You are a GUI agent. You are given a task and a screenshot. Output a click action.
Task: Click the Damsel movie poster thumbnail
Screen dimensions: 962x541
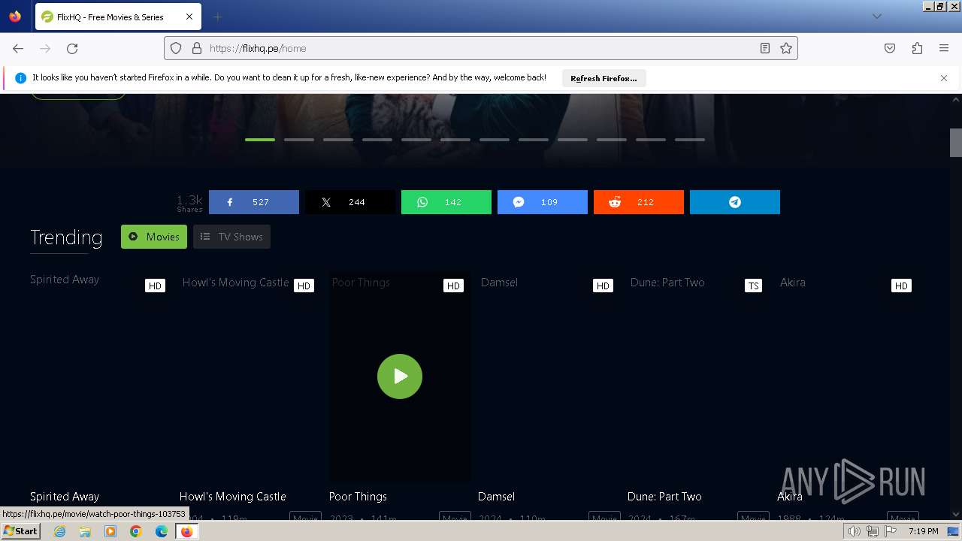pos(549,376)
